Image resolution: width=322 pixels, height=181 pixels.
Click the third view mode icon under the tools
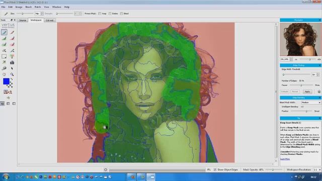pos(14,104)
